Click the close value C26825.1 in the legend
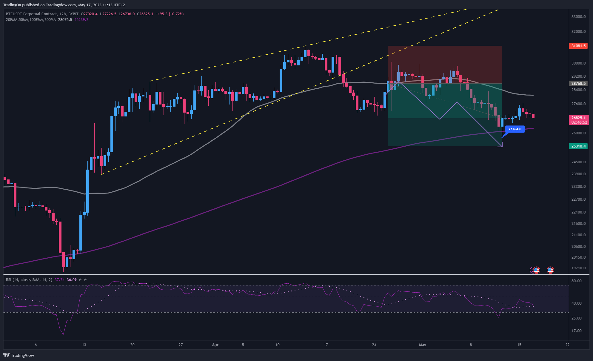The width and height of the screenshot is (593, 361). click(145, 14)
